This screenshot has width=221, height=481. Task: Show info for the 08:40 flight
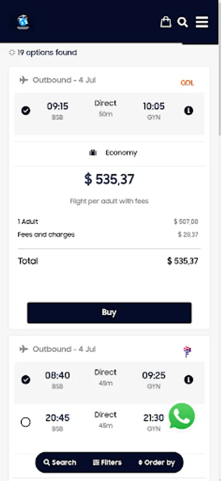click(189, 380)
